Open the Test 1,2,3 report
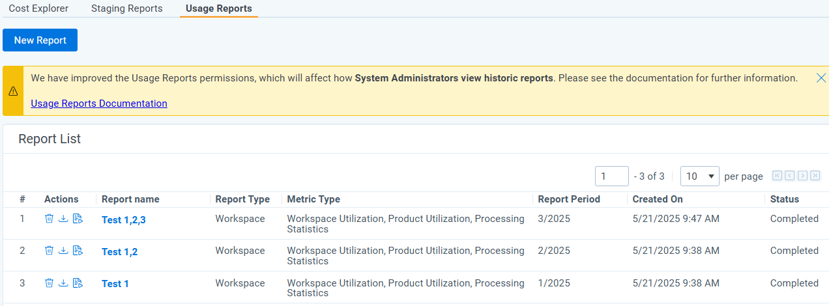This screenshot has width=829, height=306. click(124, 220)
